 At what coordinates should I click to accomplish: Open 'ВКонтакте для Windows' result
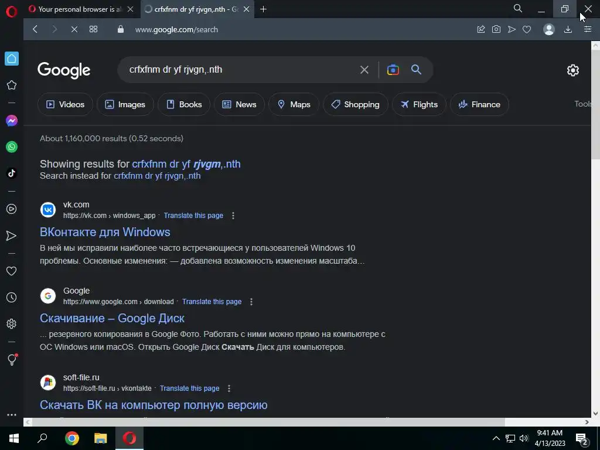(105, 232)
